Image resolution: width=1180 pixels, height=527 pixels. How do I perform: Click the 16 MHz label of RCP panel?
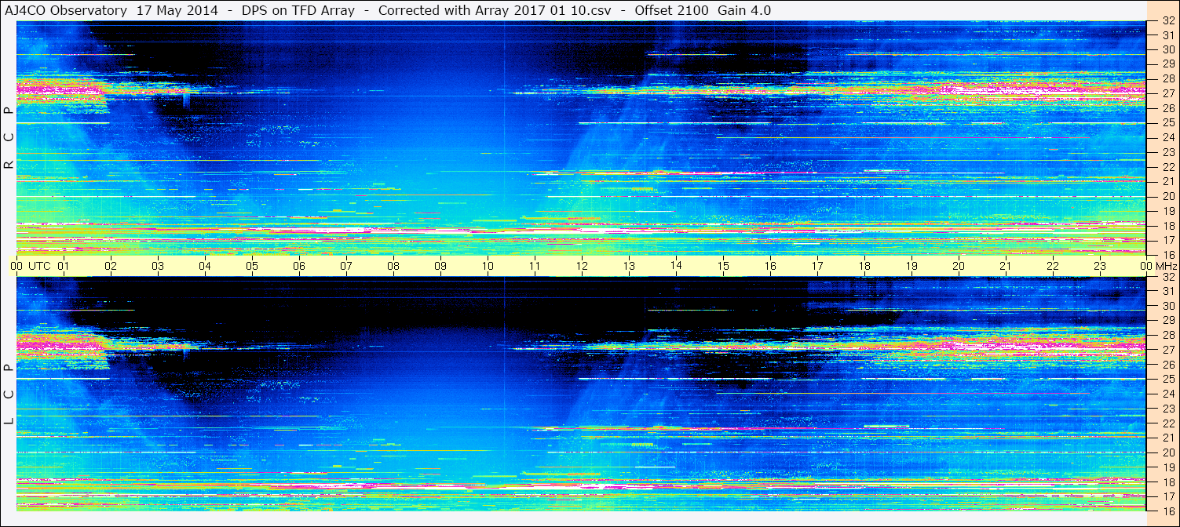click(x=1167, y=255)
